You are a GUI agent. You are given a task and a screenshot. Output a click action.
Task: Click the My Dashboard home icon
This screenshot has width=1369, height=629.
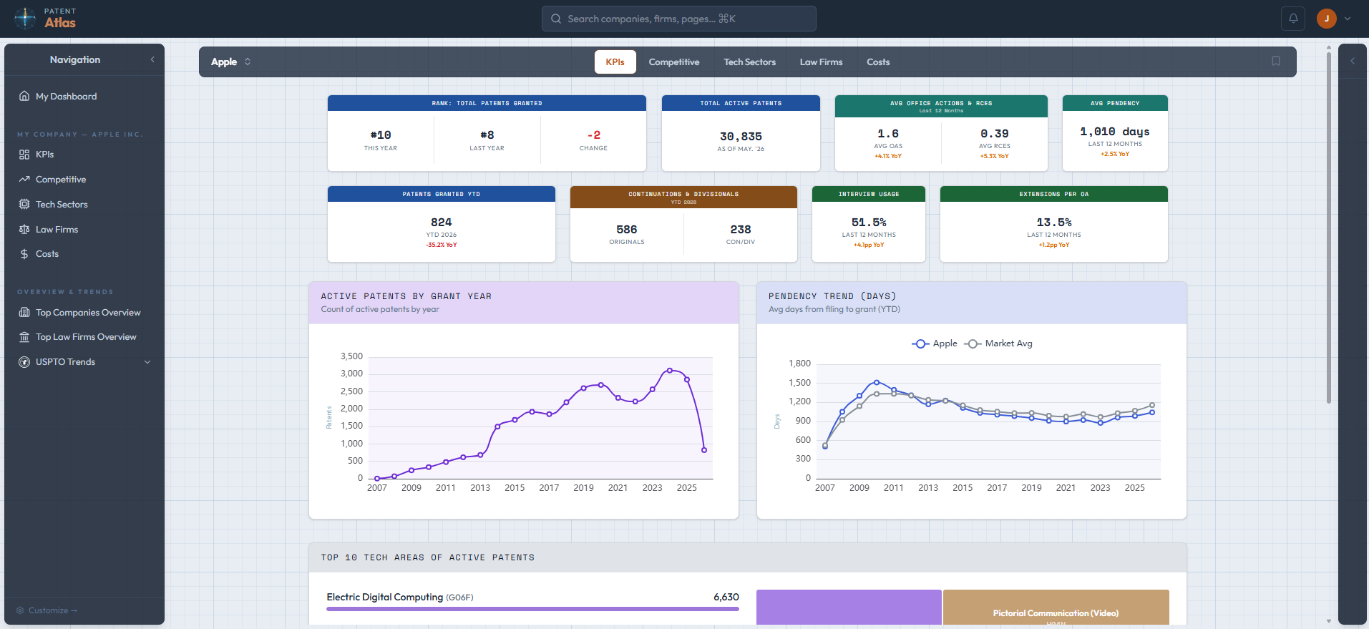pos(24,96)
